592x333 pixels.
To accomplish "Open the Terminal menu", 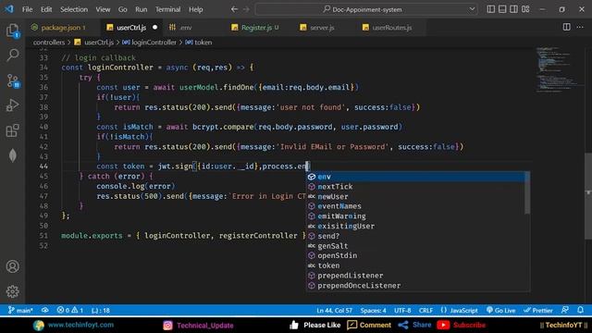I will [167, 9].
